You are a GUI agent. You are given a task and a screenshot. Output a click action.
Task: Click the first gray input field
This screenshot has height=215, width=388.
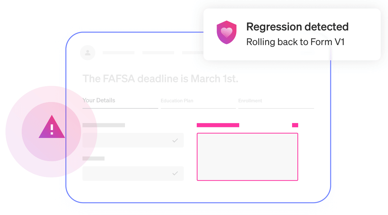pos(133,140)
